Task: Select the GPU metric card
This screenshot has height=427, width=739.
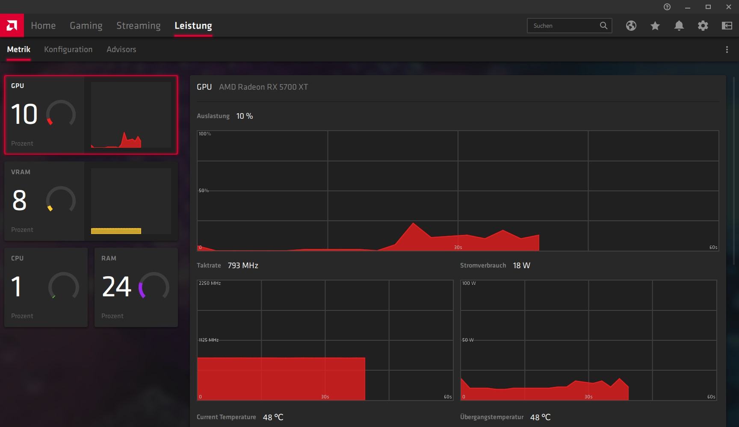Action: (91, 115)
